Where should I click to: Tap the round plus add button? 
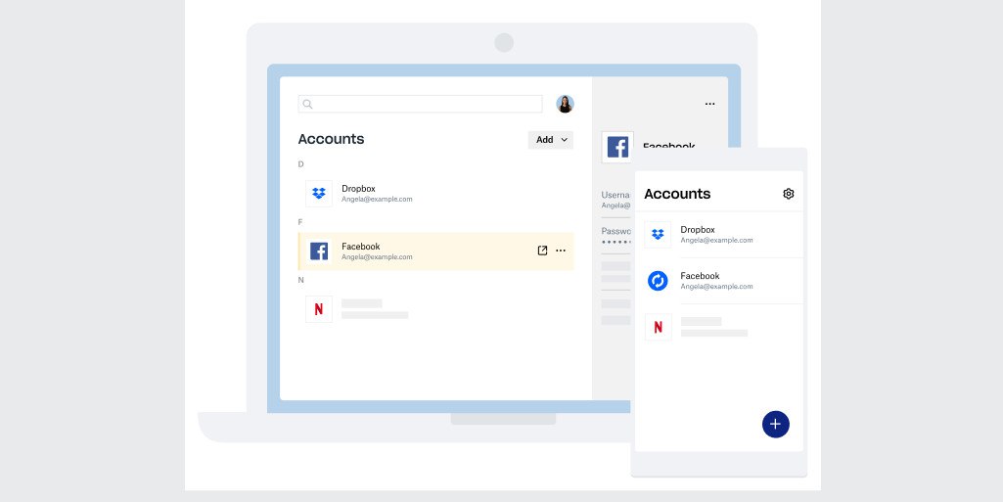(776, 424)
